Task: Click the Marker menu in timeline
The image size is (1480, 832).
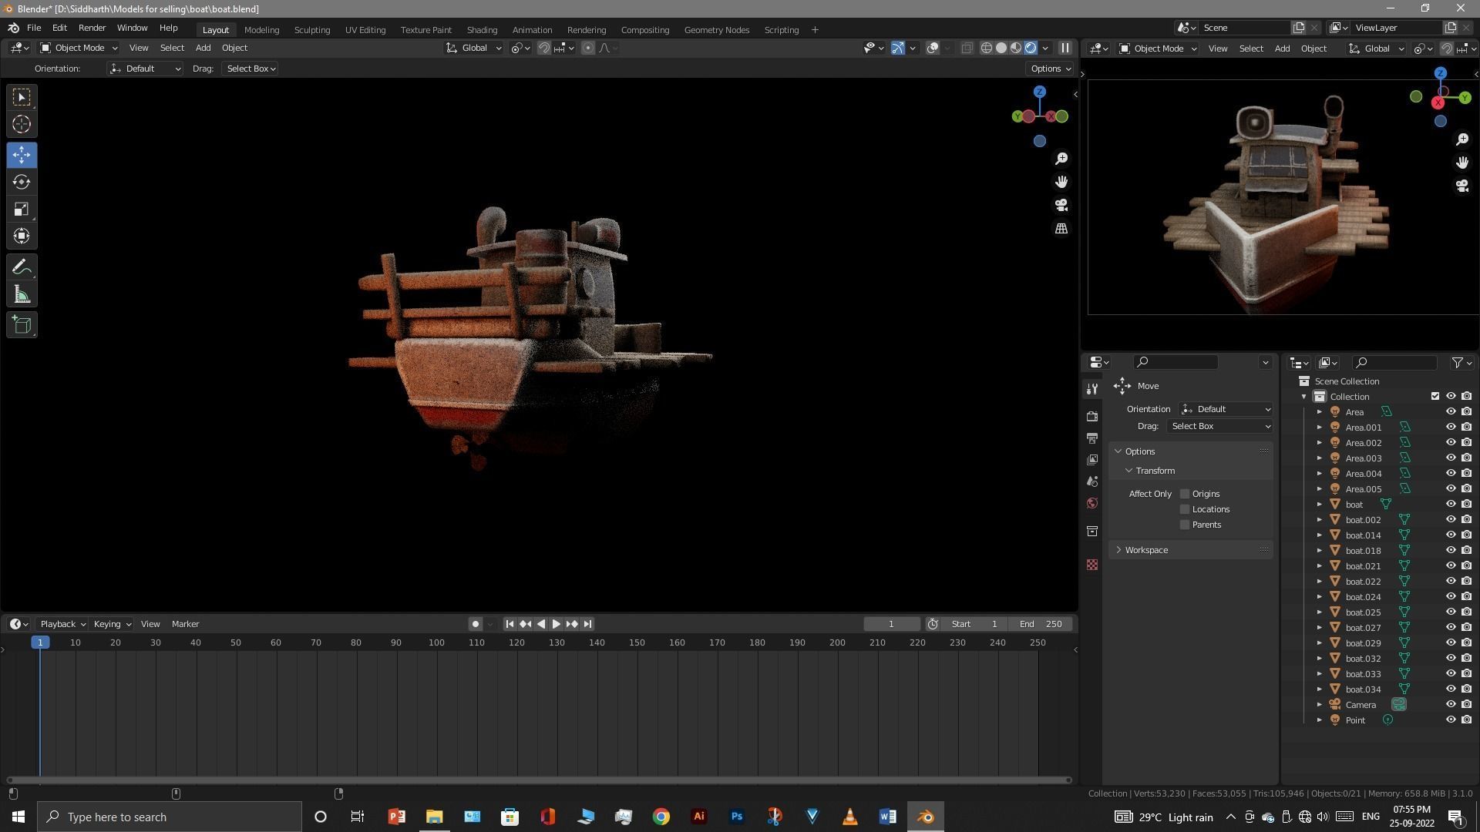Action: tap(185, 624)
